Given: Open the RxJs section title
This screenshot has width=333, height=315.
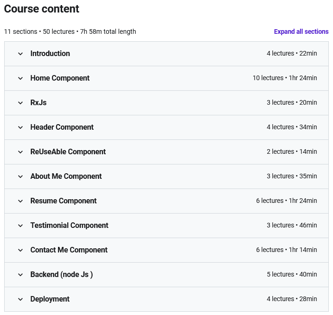Looking at the screenshot, I should tap(38, 103).
